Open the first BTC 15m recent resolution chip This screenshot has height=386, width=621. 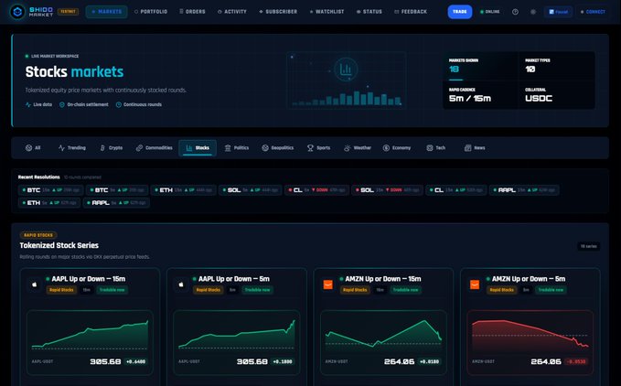50,190
